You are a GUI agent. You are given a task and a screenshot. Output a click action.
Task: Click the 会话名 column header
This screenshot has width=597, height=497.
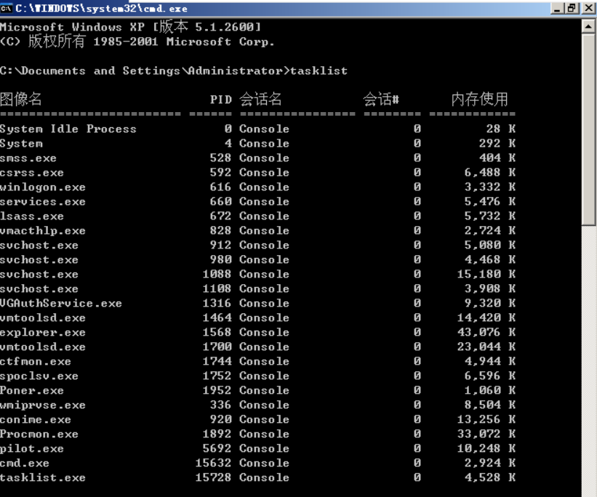(261, 99)
